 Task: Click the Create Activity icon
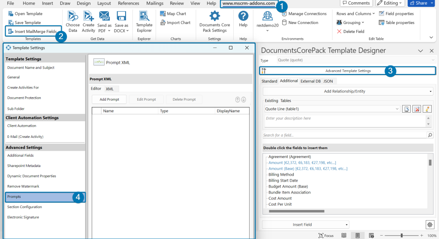coord(88,16)
